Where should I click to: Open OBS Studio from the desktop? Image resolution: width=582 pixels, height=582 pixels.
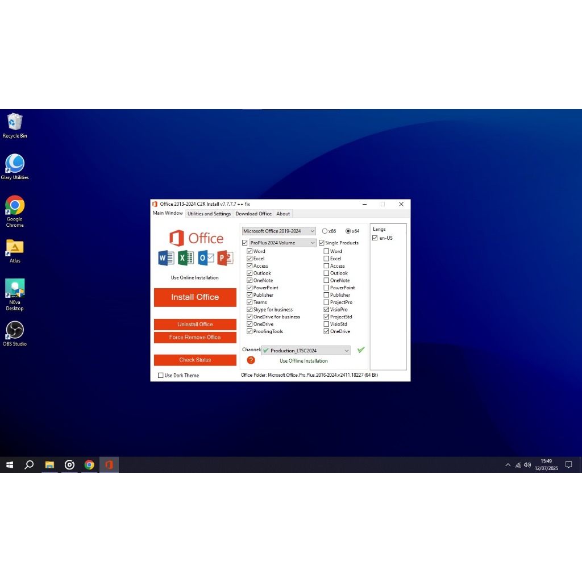[15, 330]
